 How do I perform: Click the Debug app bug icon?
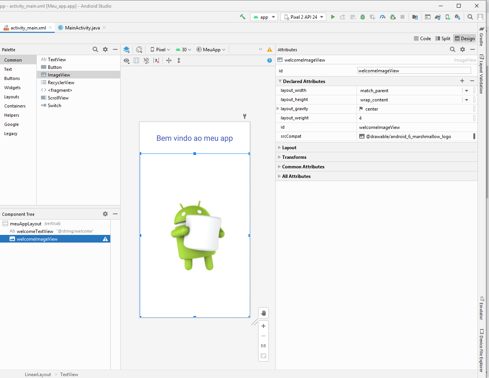362,17
